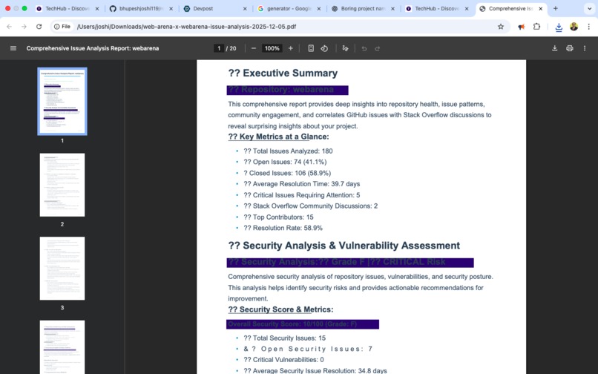Click Security Analysis & Vulnerability Assessment heading

coord(344,246)
